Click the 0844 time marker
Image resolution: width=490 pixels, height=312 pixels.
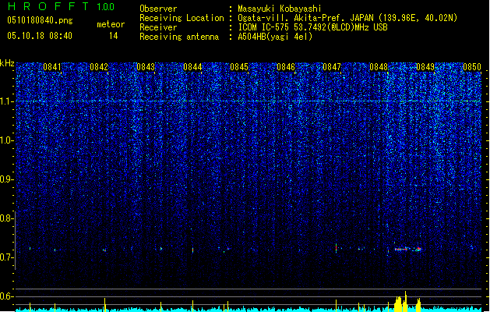coord(192,67)
